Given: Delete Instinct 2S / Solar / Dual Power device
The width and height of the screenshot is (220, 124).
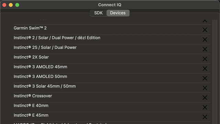Looking at the screenshot, I should 205,49.
